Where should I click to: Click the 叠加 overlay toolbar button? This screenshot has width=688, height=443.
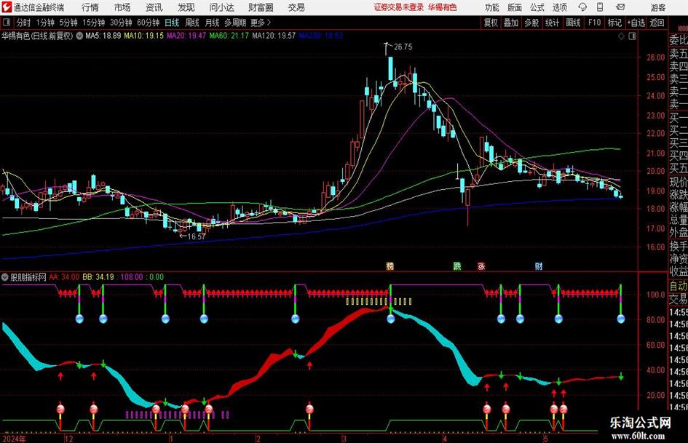511,23
